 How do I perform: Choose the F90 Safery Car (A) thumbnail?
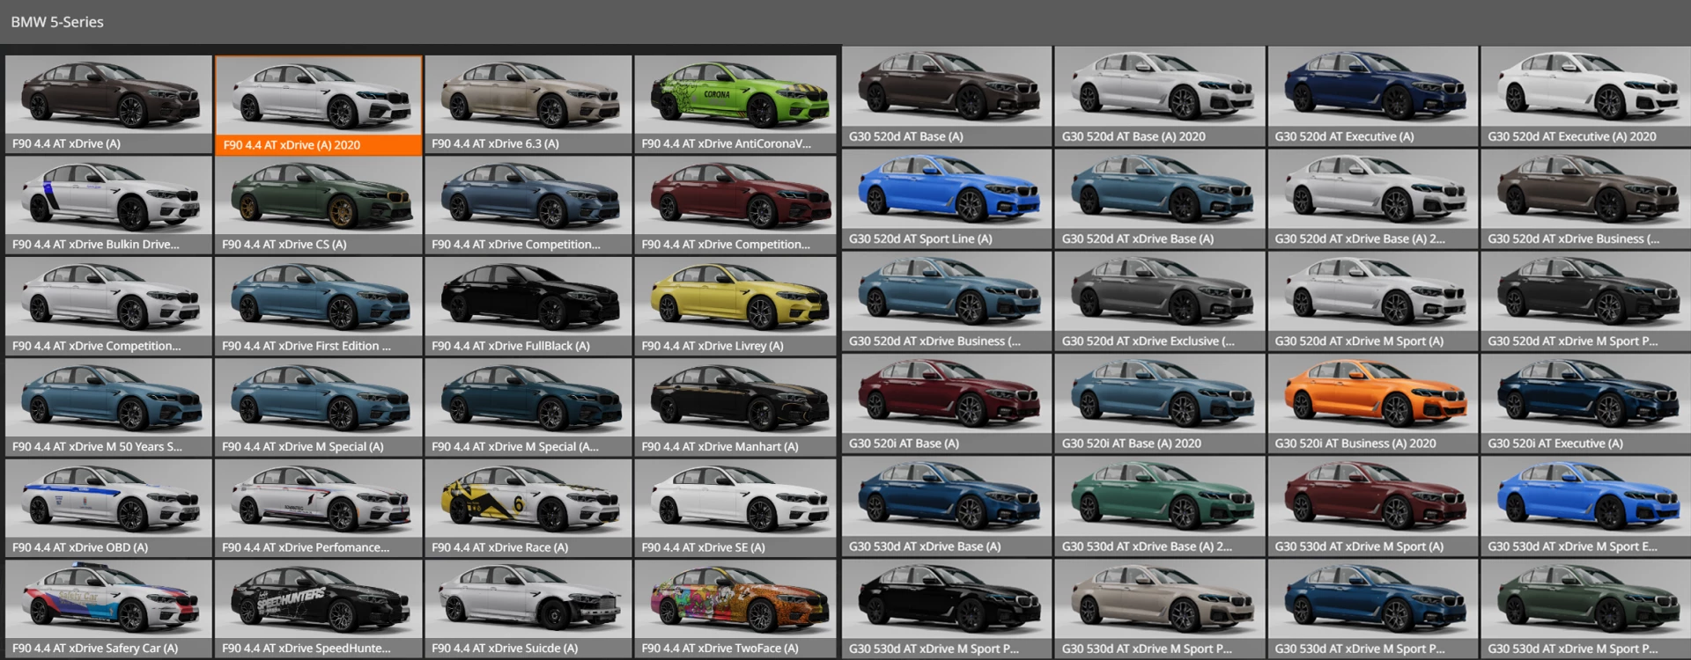[108, 609]
